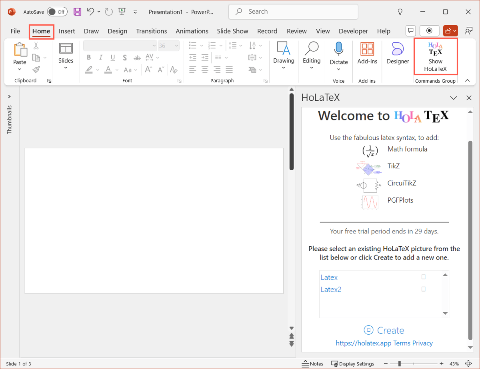Switch to the Transitions tab
The image size is (480, 369).
152,31
